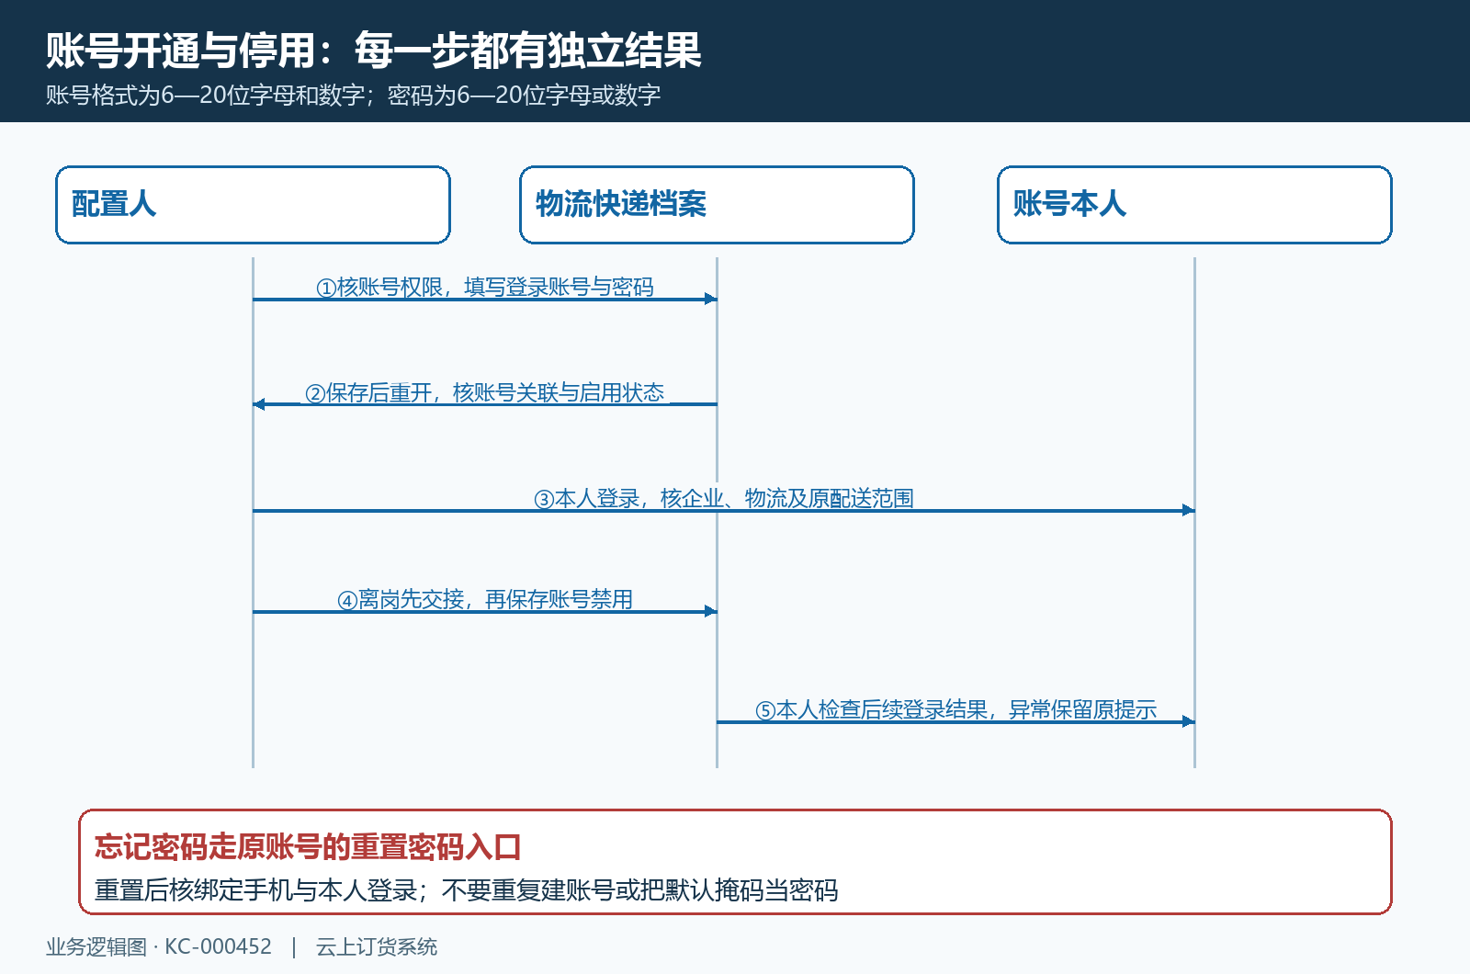Click the subtitle about 账号格式为6—20位字母和数字
The height and width of the screenshot is (974, 1470).
pos(354,96)
